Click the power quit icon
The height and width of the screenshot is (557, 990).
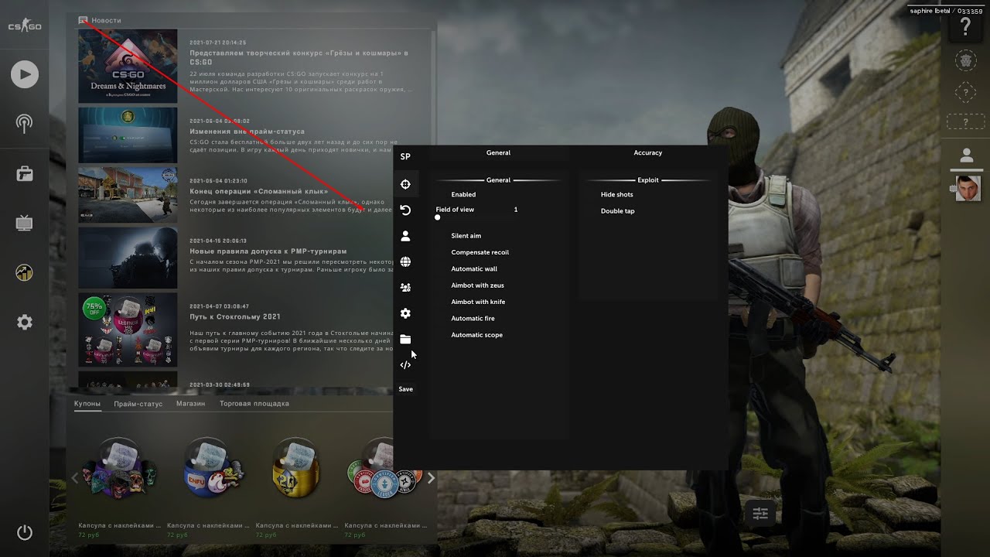point(24,532)
